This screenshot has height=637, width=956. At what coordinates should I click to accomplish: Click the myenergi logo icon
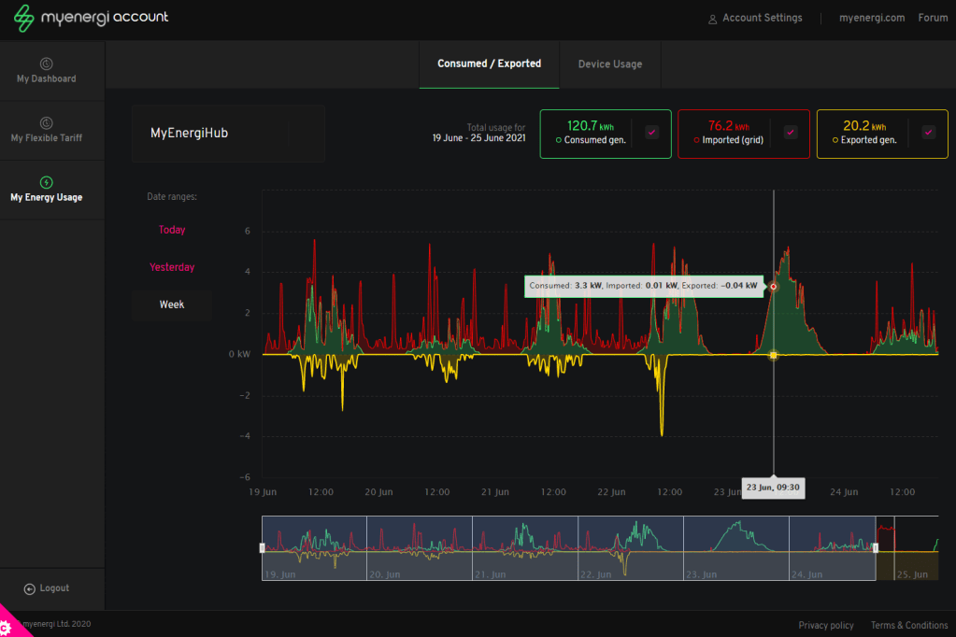tap(24, 19)
